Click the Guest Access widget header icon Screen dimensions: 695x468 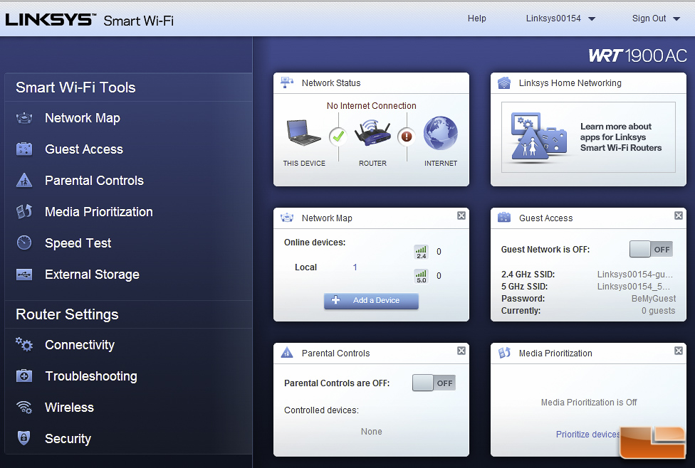coord(504,218)
